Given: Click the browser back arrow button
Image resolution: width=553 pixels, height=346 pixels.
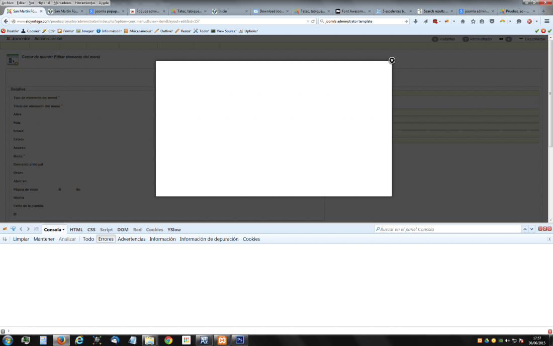Looking at the screenshot, I should coord(6,21).
